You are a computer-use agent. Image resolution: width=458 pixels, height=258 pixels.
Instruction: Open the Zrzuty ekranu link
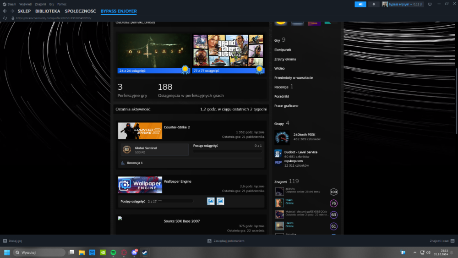tap(285, 59)
